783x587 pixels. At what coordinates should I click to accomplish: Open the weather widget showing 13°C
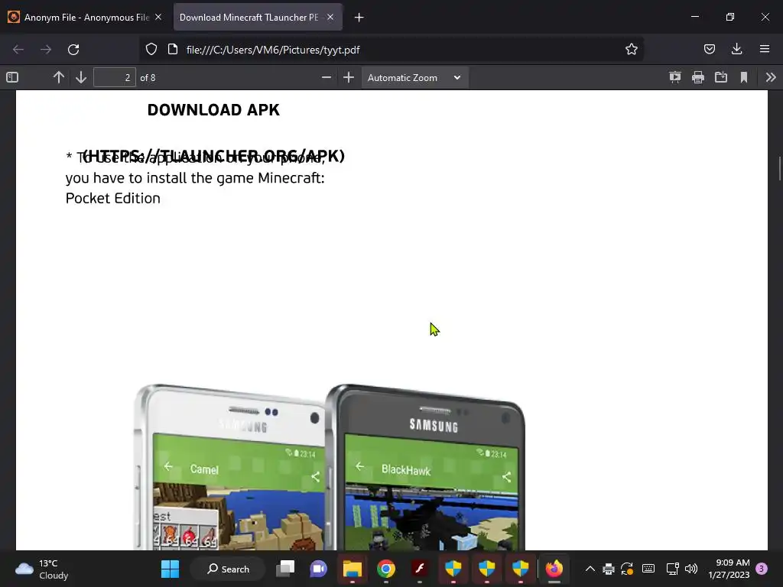(x=42, y=569)
